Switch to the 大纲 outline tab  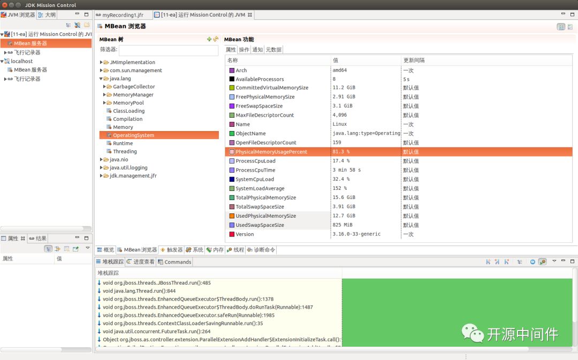point(47,15)
